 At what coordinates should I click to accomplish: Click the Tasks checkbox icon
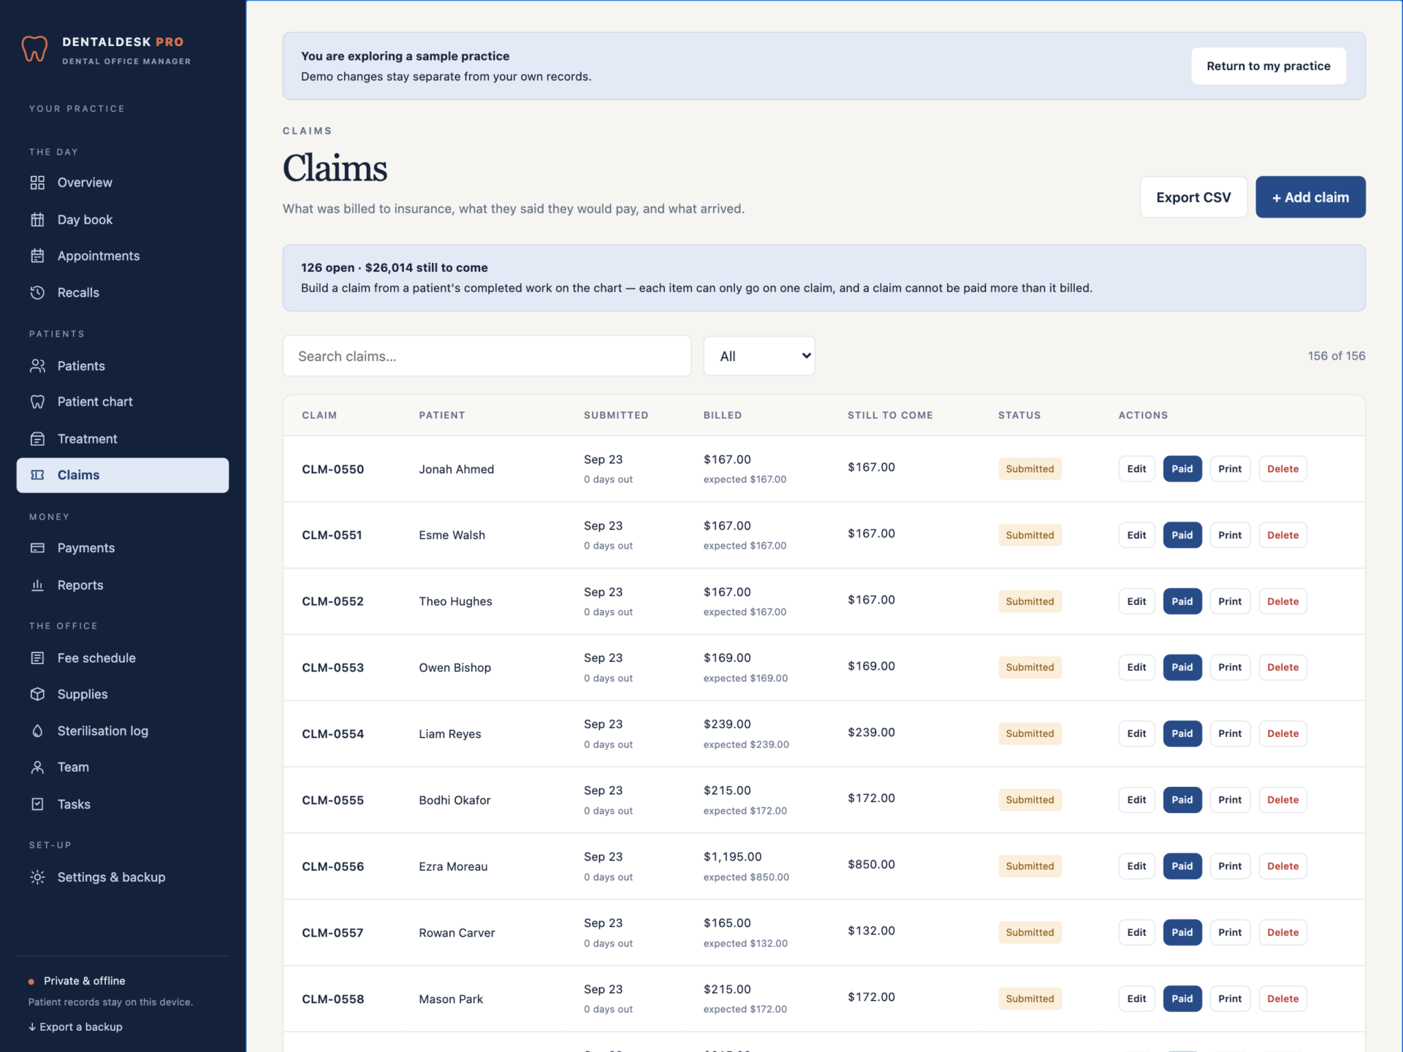[x=37, y=804]
